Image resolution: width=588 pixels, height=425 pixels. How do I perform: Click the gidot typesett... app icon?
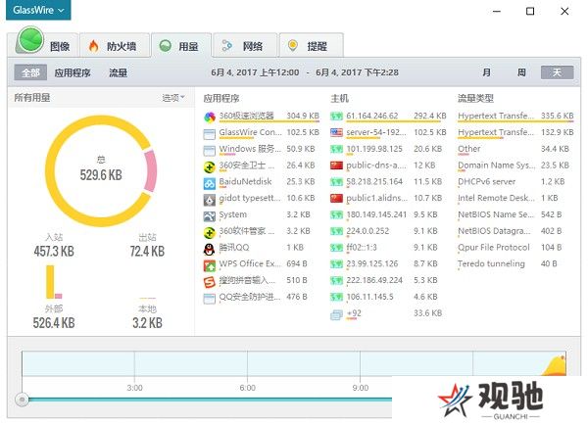click(210, 200)
